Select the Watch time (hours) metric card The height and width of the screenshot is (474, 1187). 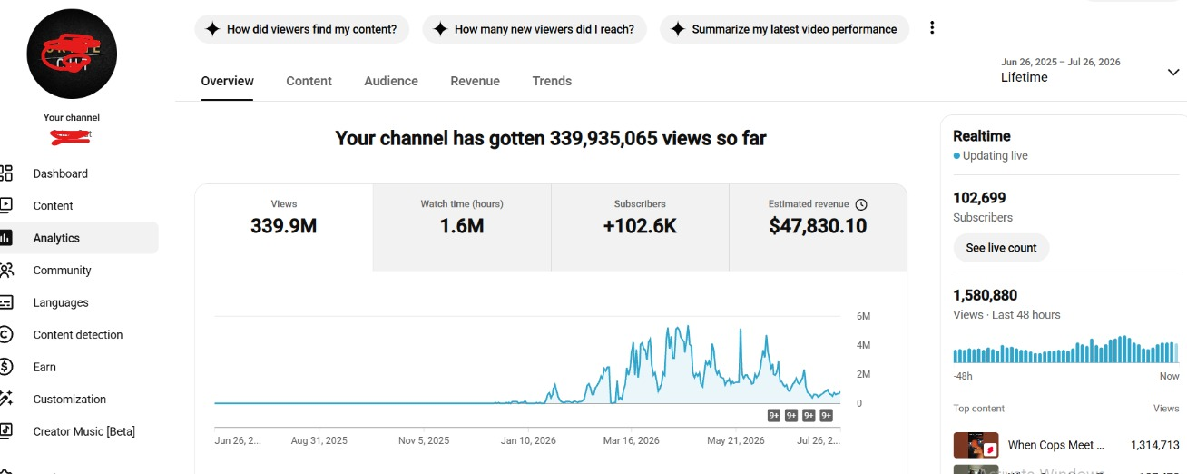point(462,227)
